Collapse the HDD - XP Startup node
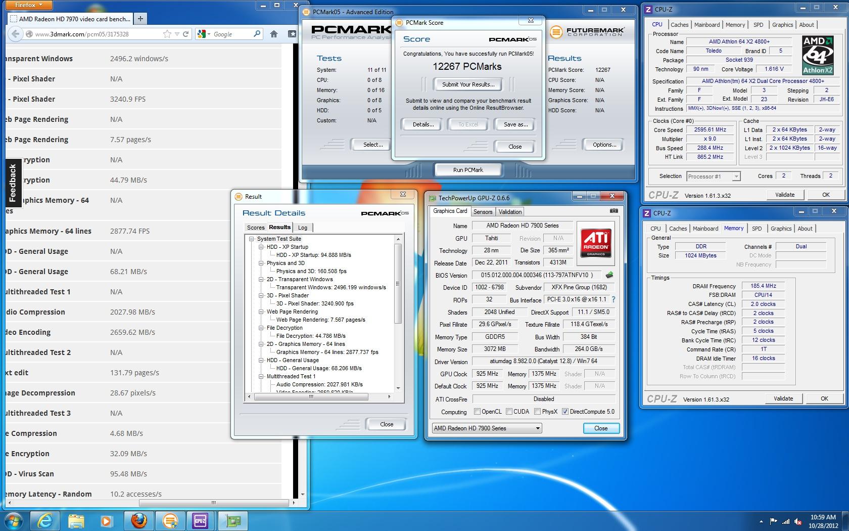The height and width of the screenshot is (531, 849). [261, 247]
